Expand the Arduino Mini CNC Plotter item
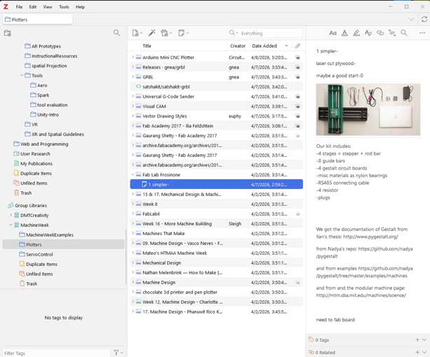 tap(133, 57)
